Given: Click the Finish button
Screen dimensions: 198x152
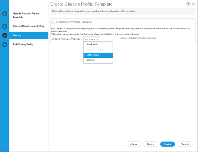Looking at the screenshot, I should coord(168,144).
